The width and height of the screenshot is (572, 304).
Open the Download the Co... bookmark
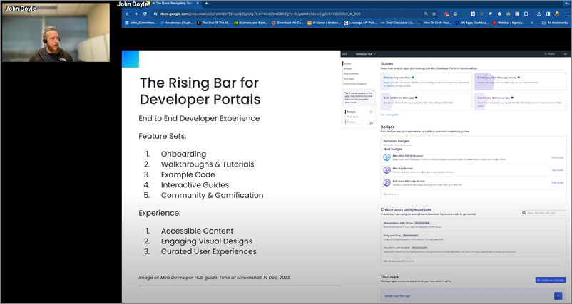[287, 23]
